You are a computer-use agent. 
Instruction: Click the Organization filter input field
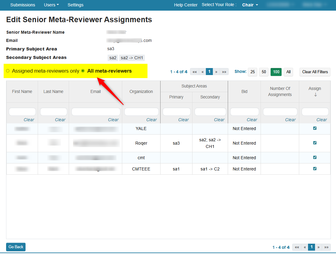coord(141,112)
